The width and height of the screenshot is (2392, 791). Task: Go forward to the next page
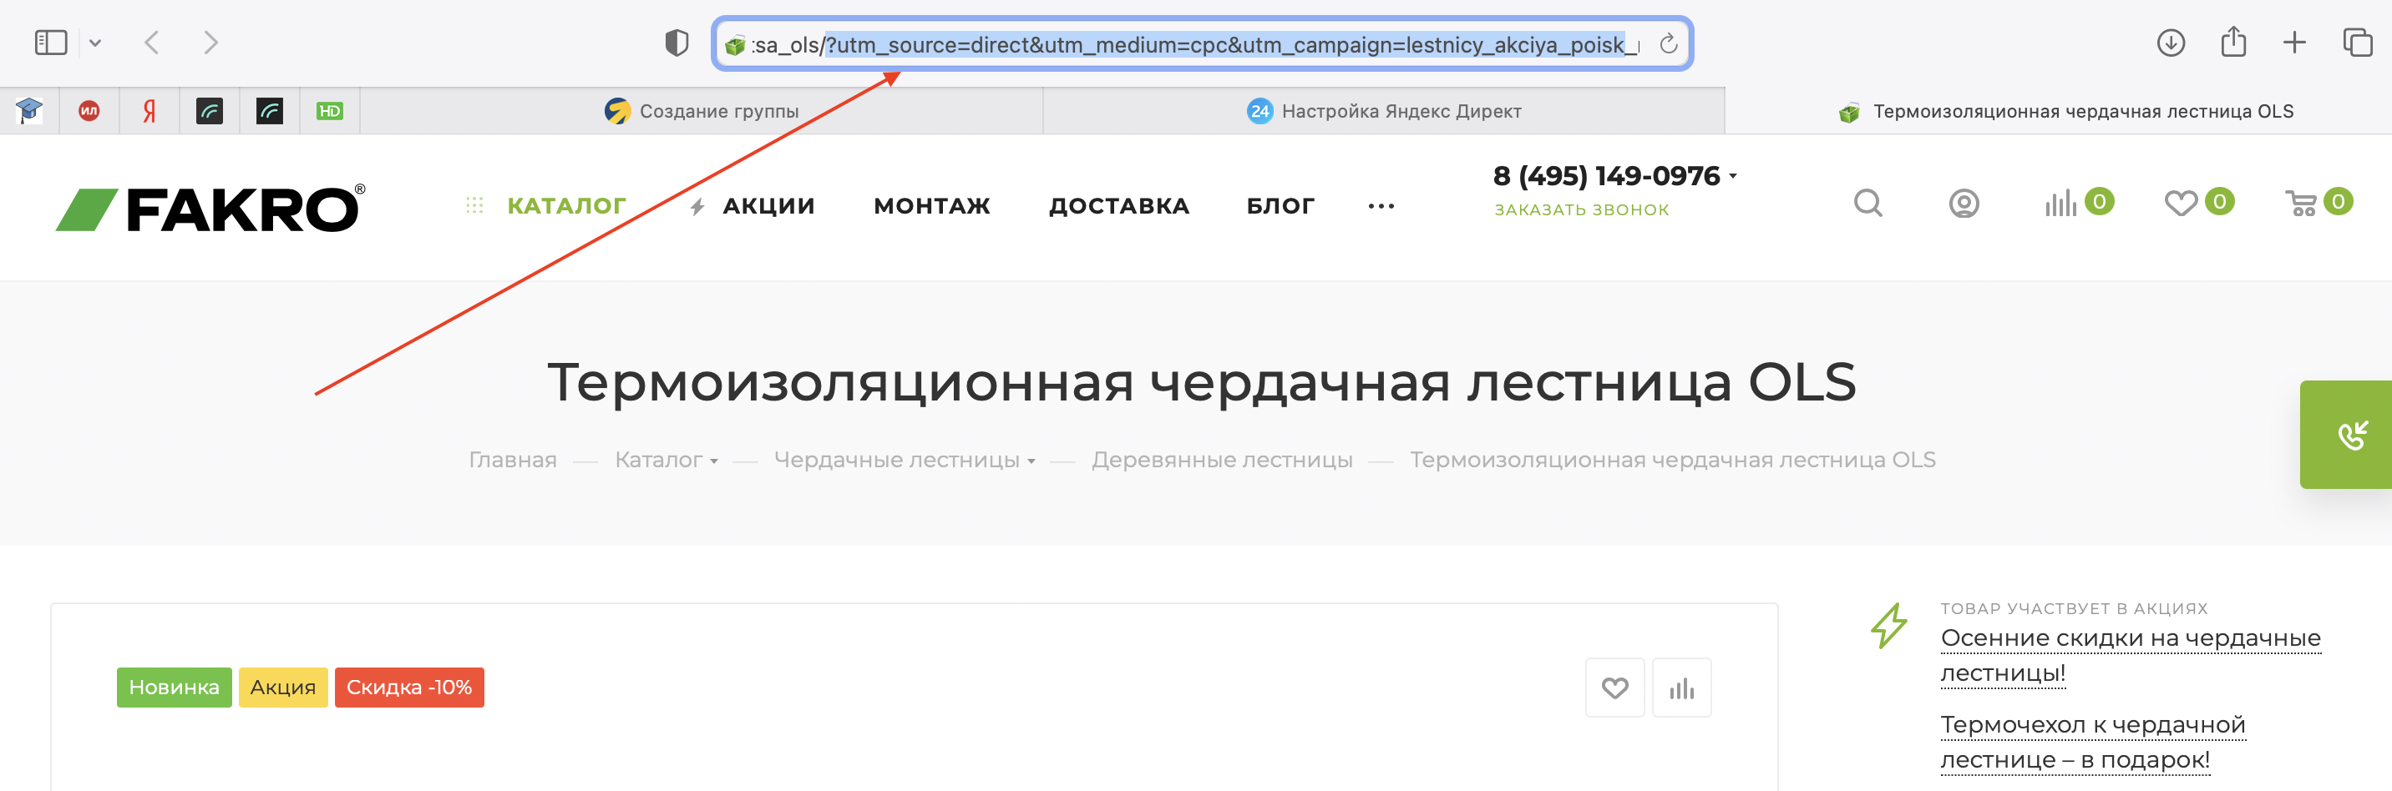[x=210, y=43]
